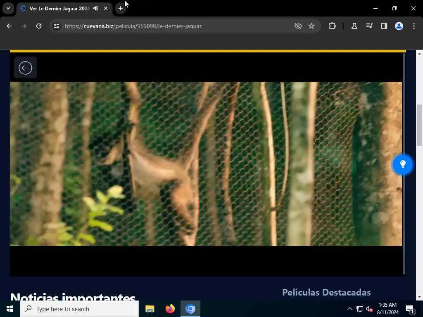Restore down the Chrome window

tap(394, 8)
